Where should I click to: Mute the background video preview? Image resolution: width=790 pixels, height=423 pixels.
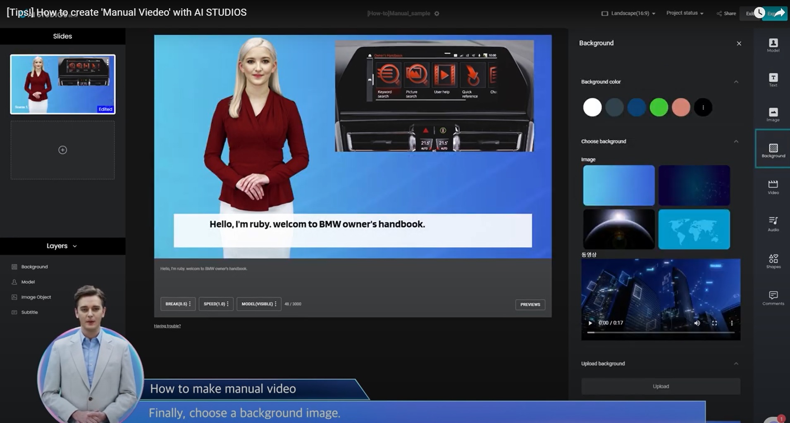(697, 323)
